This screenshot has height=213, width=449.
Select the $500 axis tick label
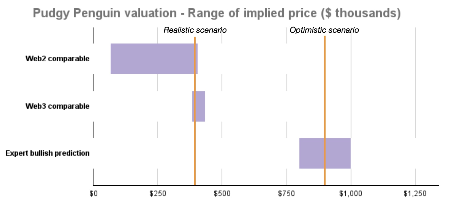tap(222, 194)
